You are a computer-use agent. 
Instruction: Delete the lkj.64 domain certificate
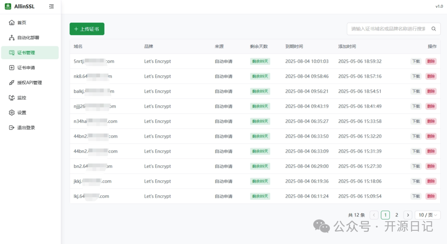coord(431,196)
